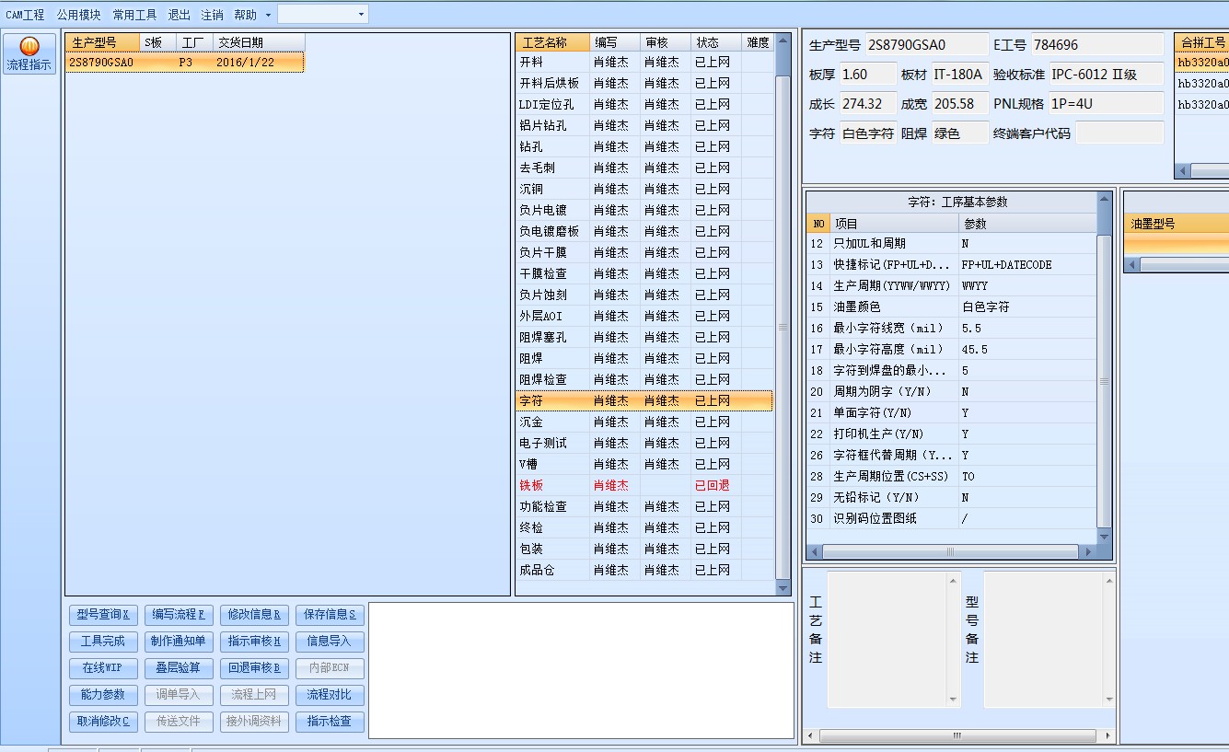The height and width of the screenshot is (752, 1229).
Task: Open the 常用工具 menu
Action: pos(135,15)
